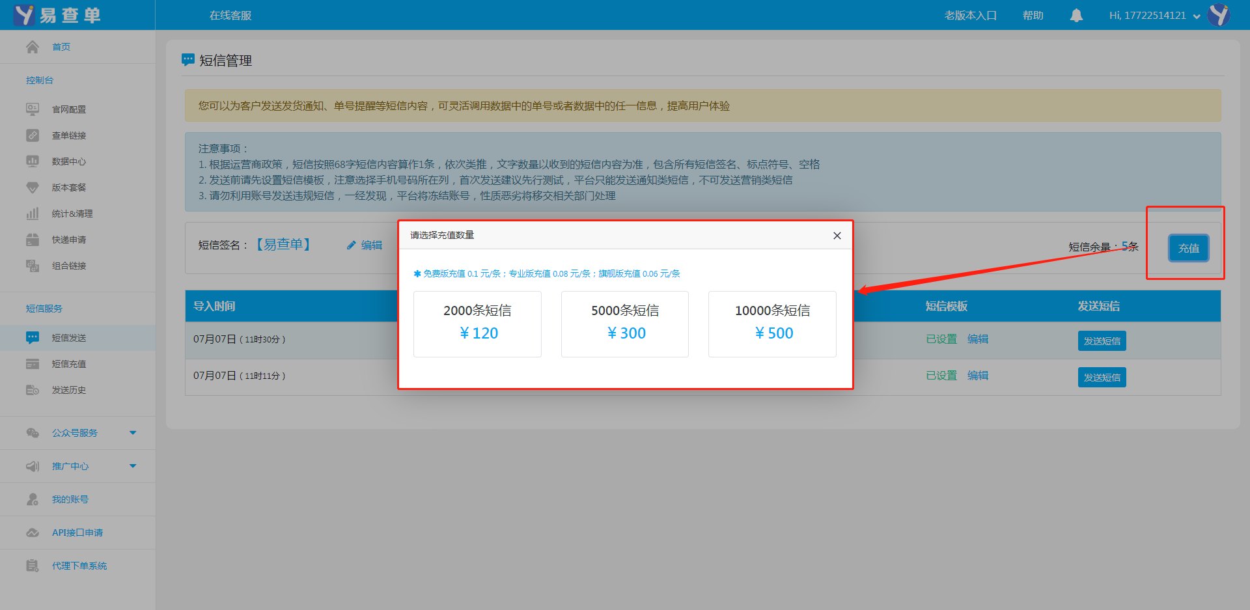Screen dimensions: 1250x610
Task: Click the user avatar logo at top right
Action: click(1219, 15)
